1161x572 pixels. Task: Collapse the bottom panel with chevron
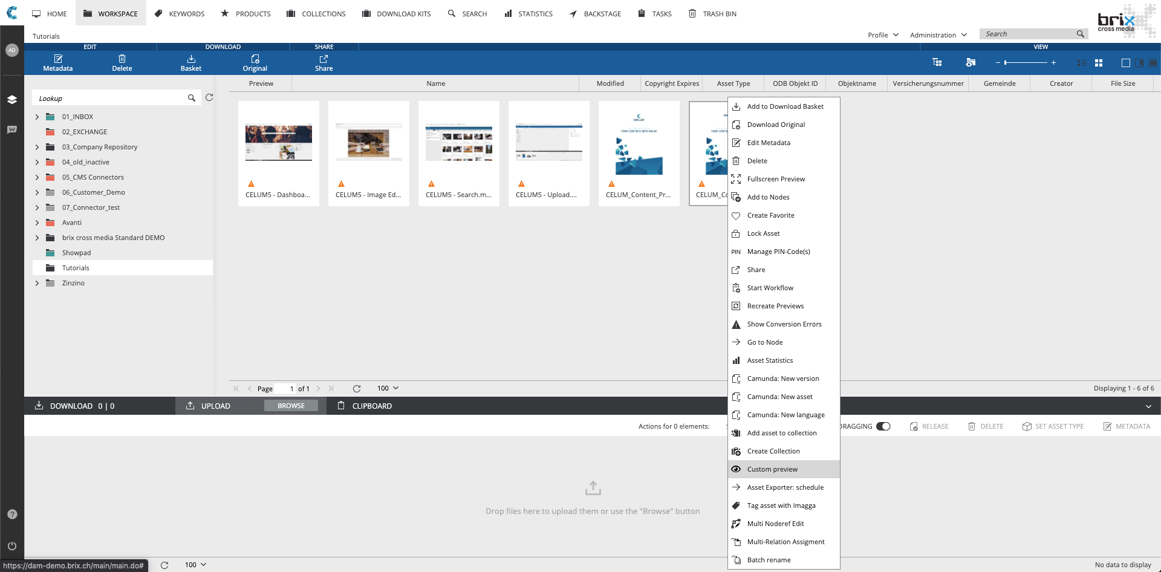(x=1148, y=406)
